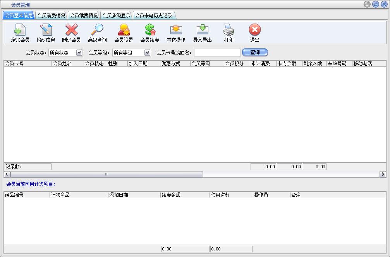Screen dimensions: 390x257
Task: Click the 删除会员 red X icon
Action: [71, 30]
